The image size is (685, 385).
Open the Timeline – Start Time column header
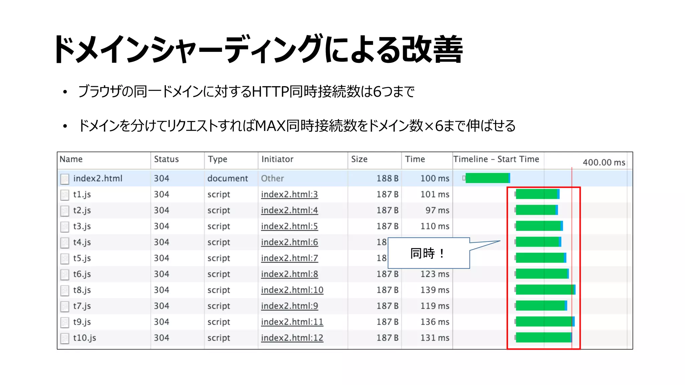[x=496, y=159]
